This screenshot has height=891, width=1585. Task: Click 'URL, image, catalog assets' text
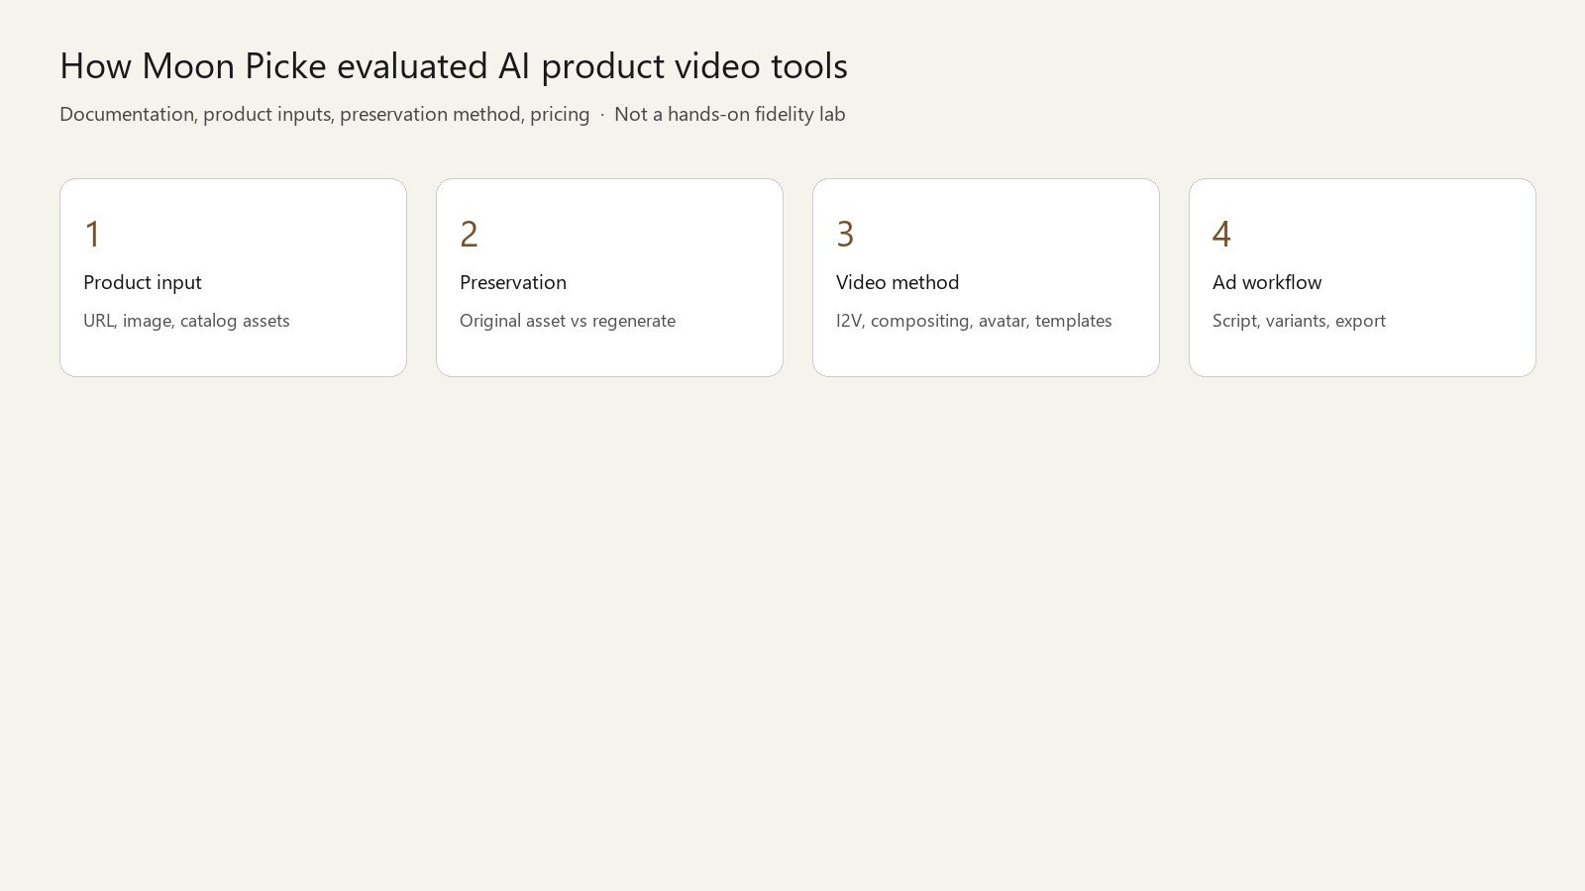186,321
